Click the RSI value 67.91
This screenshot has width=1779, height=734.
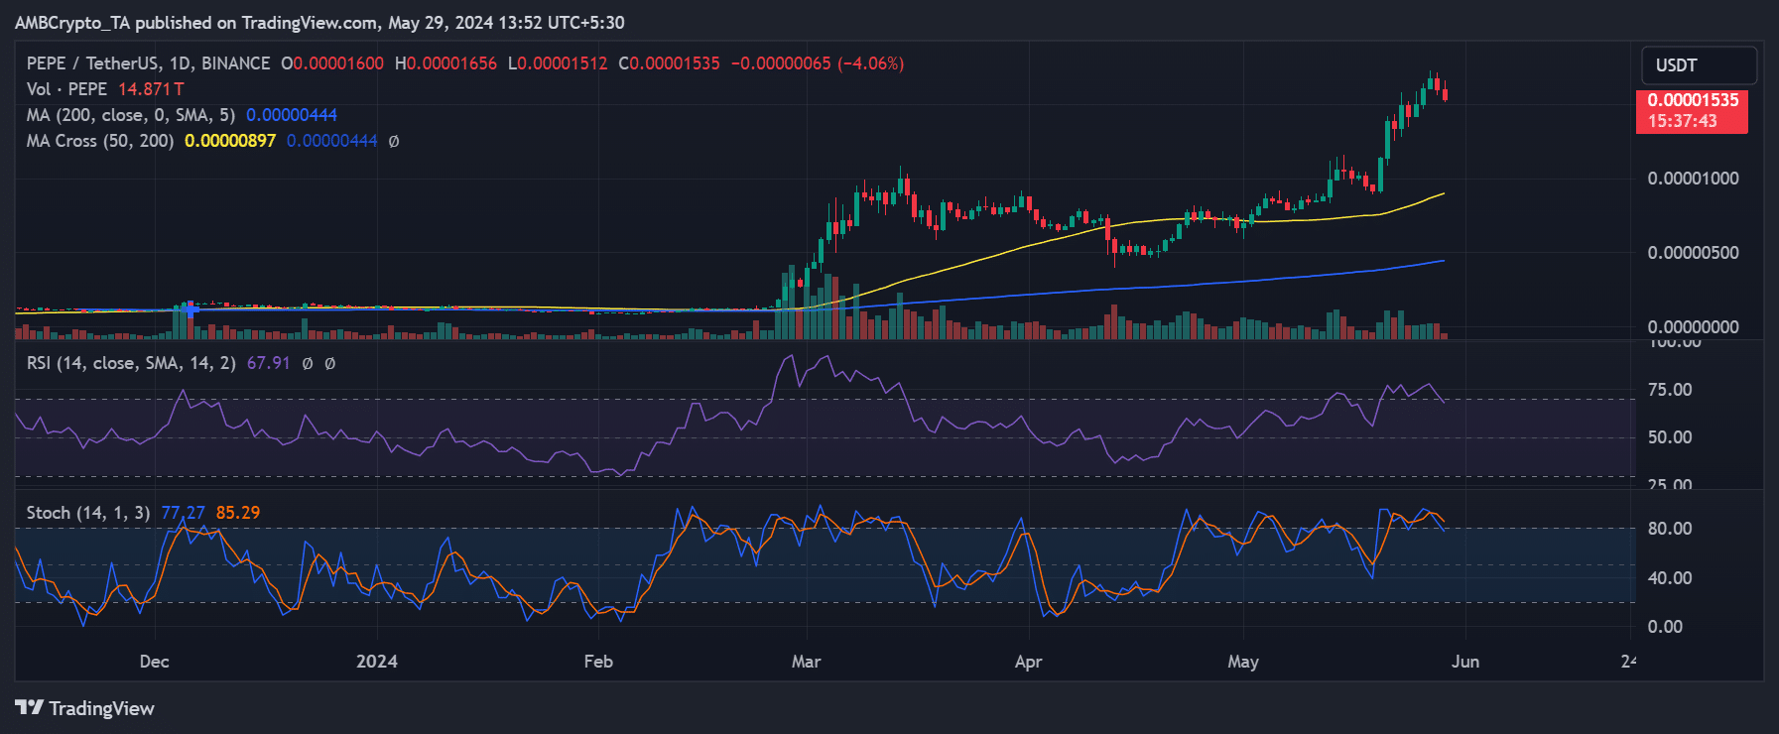(x=268, y=363)
